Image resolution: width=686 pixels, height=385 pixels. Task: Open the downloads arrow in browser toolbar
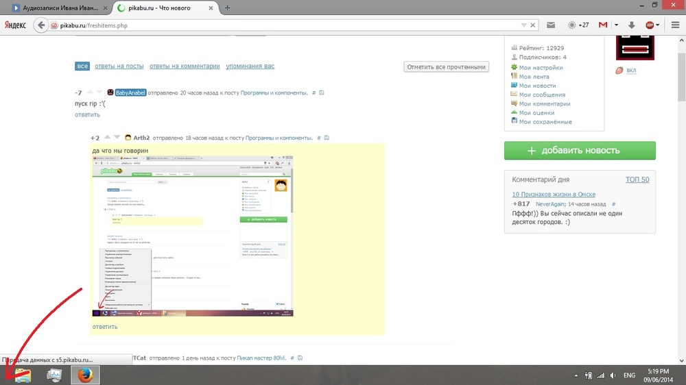point(630,25)
